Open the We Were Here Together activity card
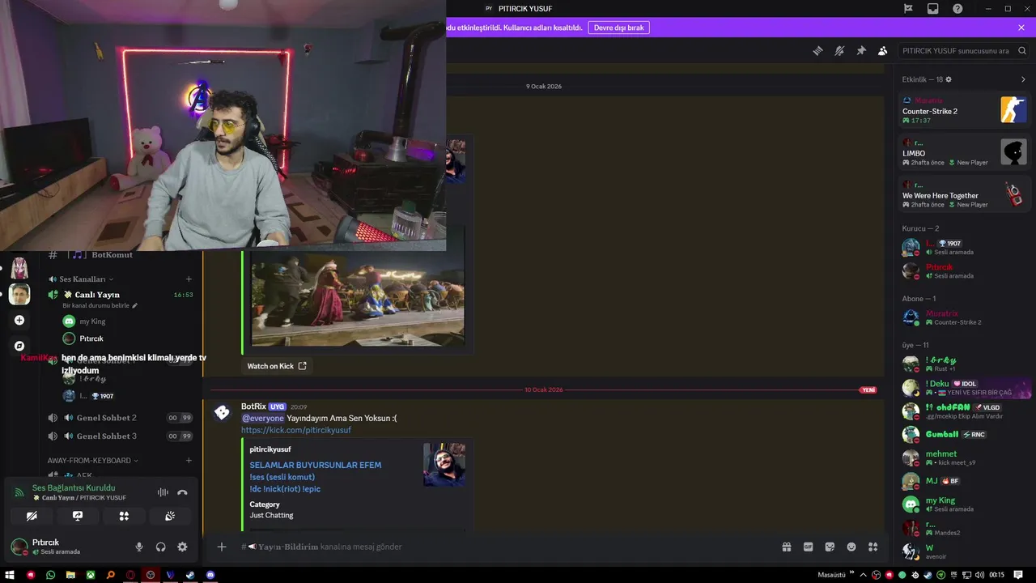1036x583 pixels. coord(965,194)
